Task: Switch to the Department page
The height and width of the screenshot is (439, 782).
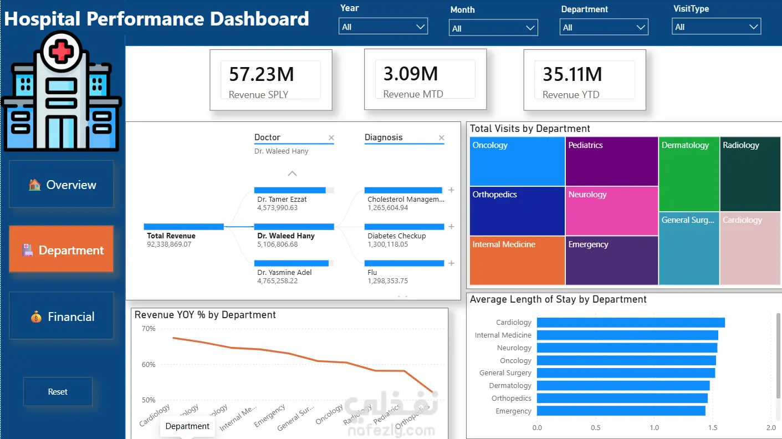Action: (61, 249)
